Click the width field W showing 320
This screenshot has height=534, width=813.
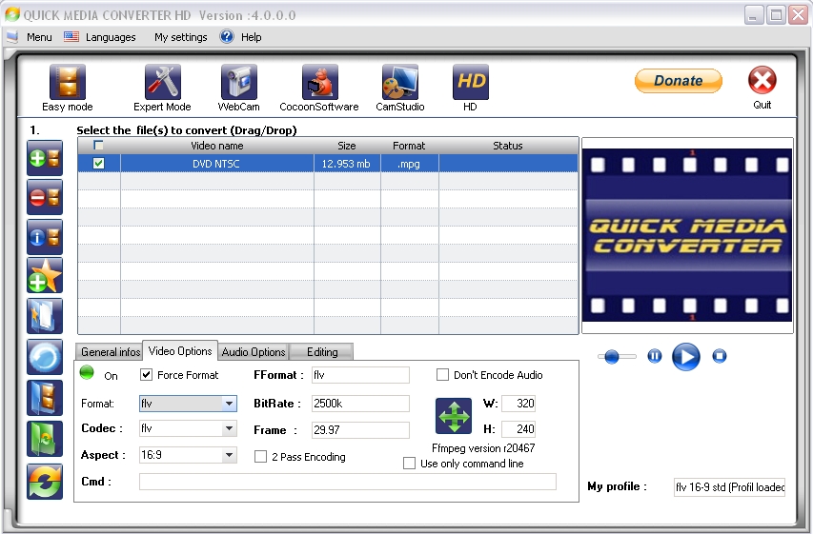tap(518, 404)
